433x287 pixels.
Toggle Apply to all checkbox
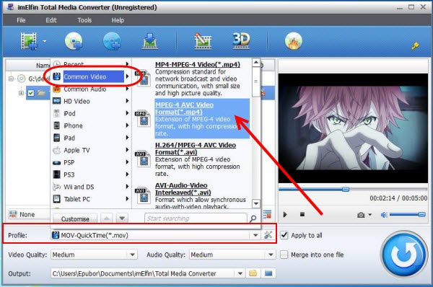point(284,235)
